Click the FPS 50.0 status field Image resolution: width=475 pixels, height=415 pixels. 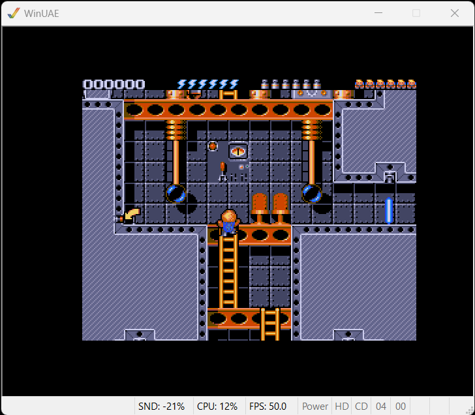coord(268,406)
